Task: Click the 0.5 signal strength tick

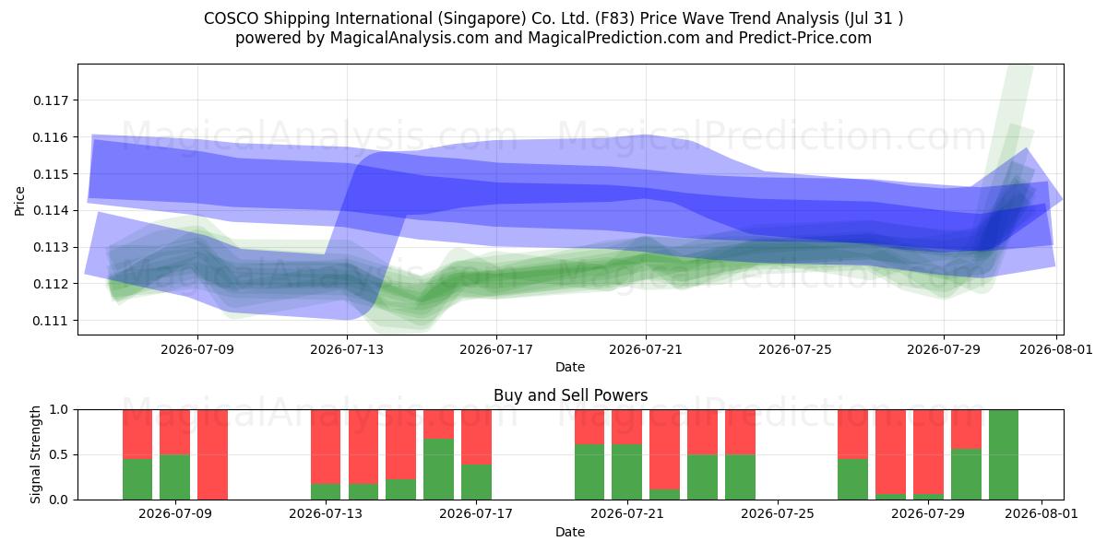Action: (x=61, y=454)
